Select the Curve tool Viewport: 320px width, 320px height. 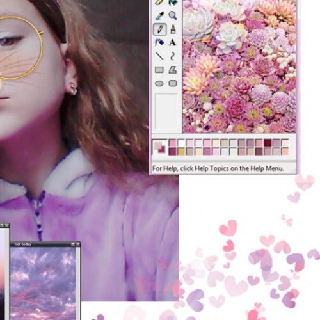coord(173,56)
